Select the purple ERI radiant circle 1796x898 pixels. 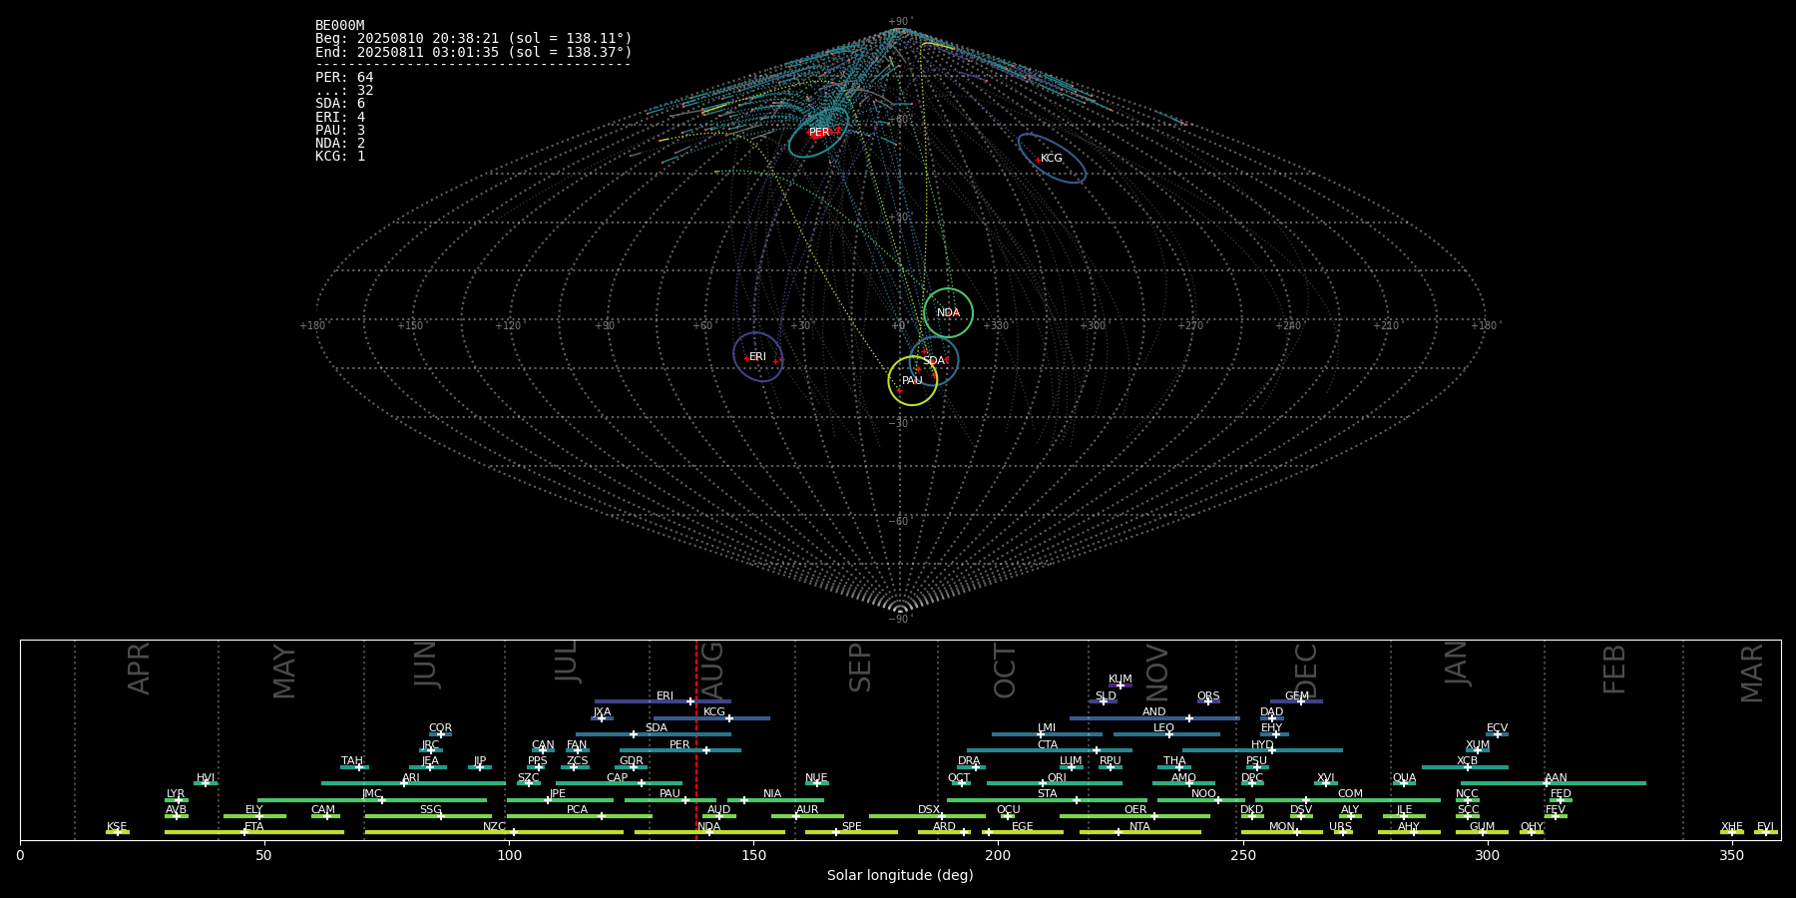(x=757, y=356)
